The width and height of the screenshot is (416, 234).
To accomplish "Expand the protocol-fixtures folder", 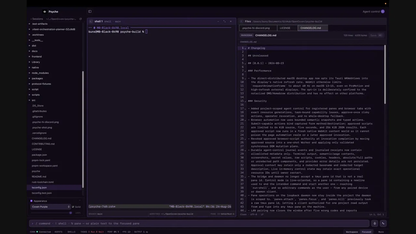I will (x=30, y=84).
